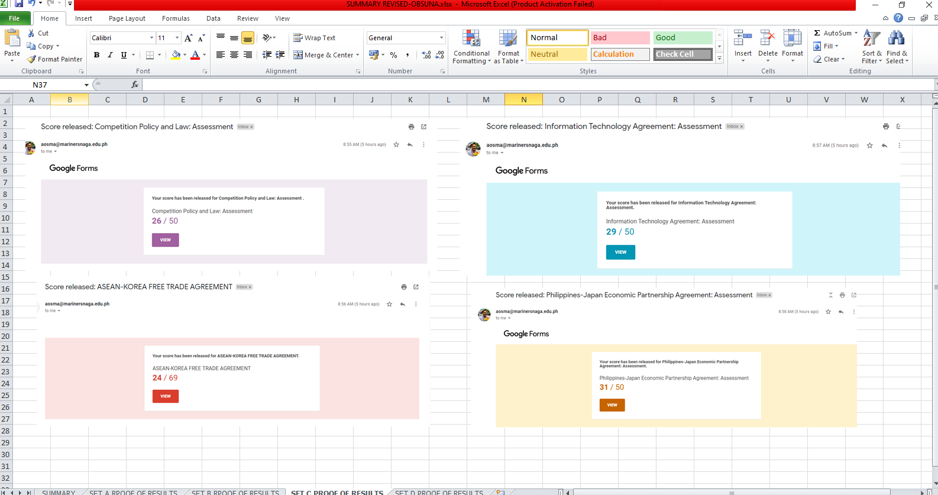Select column N header
Image resolution: width=938 pixels, height=495 pixels.
[523, 99]
